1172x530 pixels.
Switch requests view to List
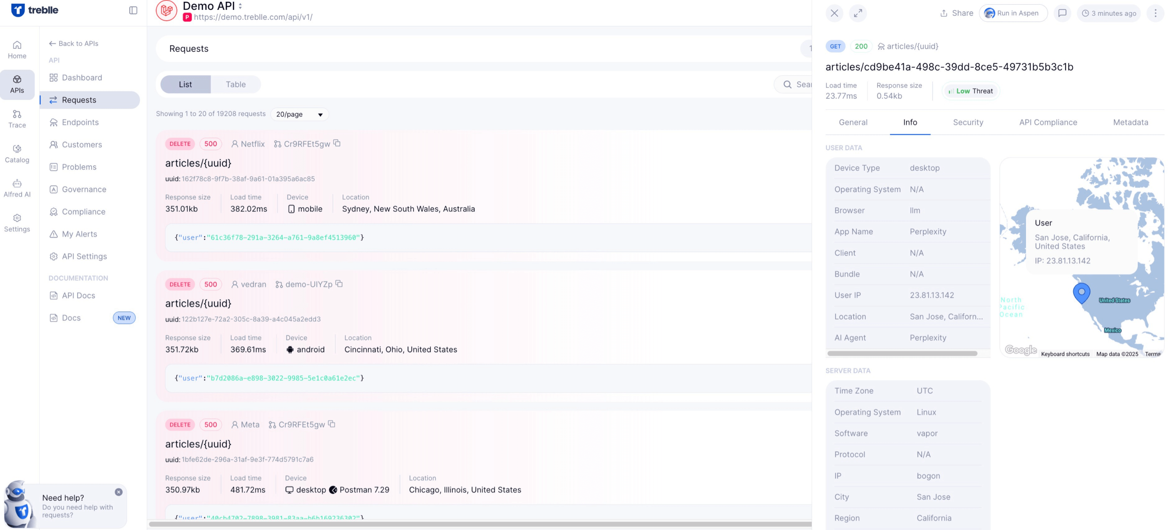(x=185, y=84)
